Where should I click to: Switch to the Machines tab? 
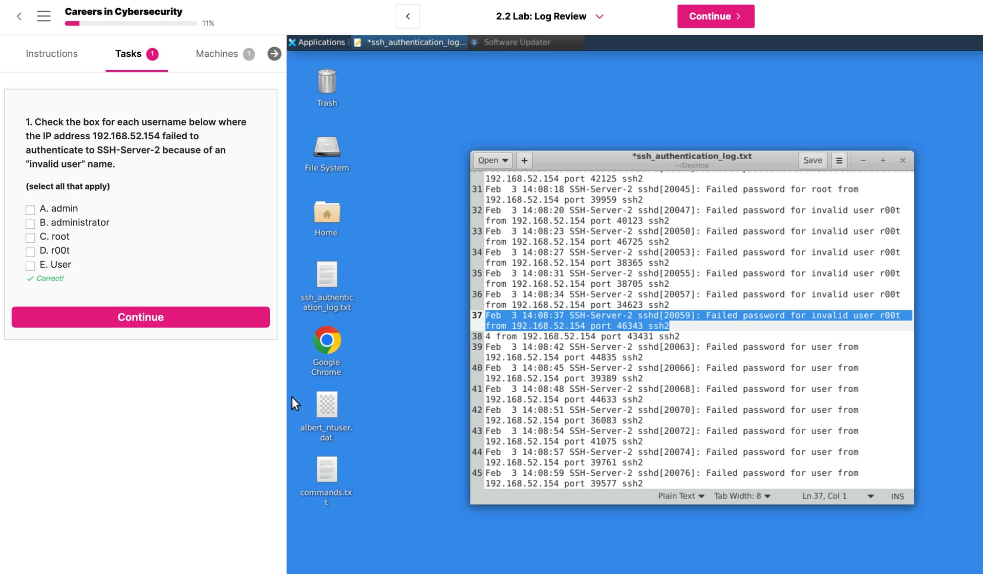tap(217, 54)
